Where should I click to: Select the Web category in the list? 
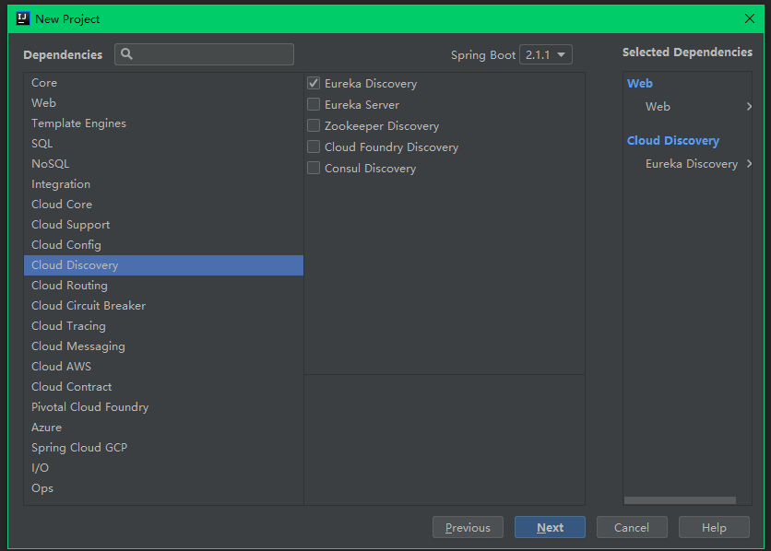tap(164, 102)
